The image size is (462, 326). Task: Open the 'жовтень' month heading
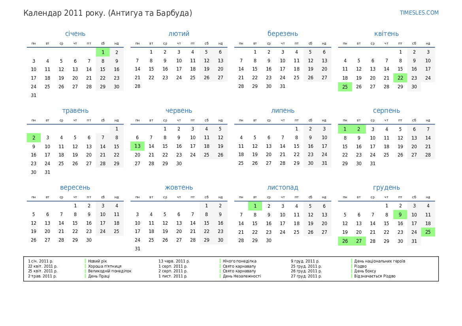(179, 188)
